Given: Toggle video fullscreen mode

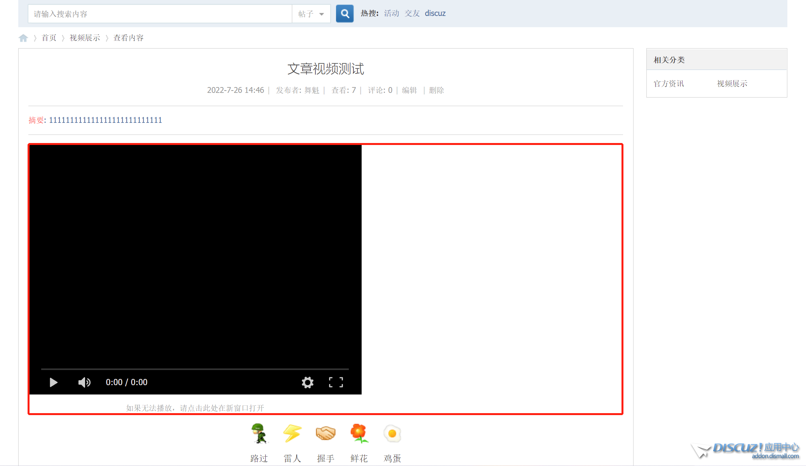Looking at the screenshot, I should (336, 382).
